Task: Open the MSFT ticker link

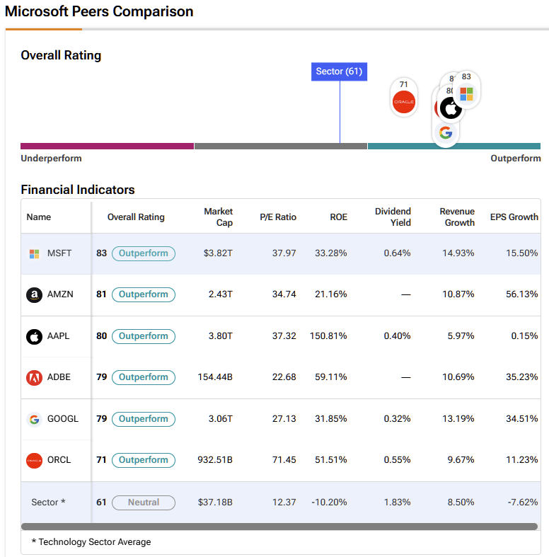Action: point(59,253)
